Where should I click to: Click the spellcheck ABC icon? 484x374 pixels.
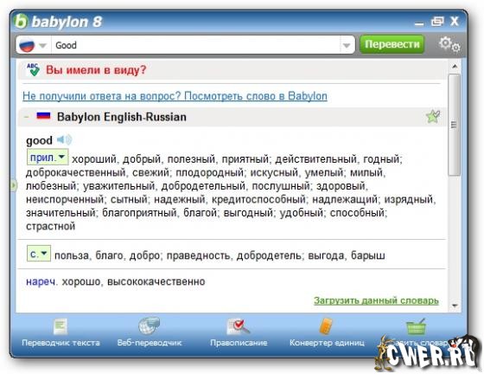coord(33,69)
